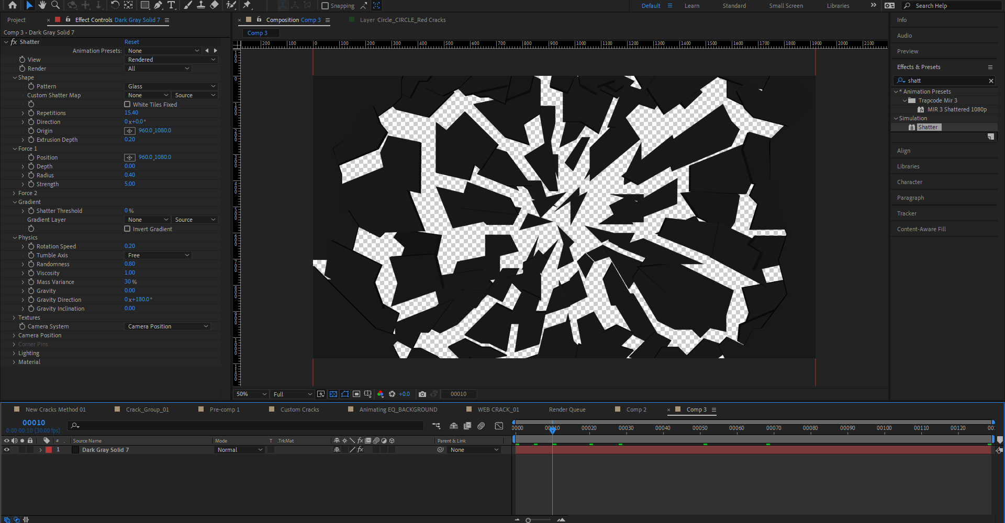The image size is (1005, 523).
Task: Switch to the Render Queue tab
Action: click(x=567, y=410)
